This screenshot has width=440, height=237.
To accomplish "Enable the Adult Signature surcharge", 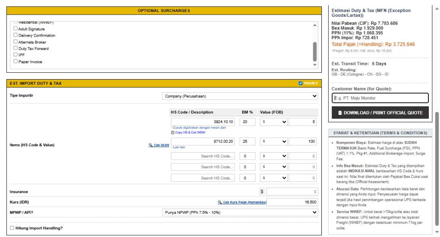I will point(16,29).
